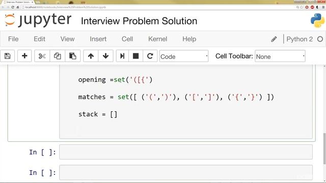Cut selected cell with scissors icon
Screen dimensions: 326x183
coord(42,56)
